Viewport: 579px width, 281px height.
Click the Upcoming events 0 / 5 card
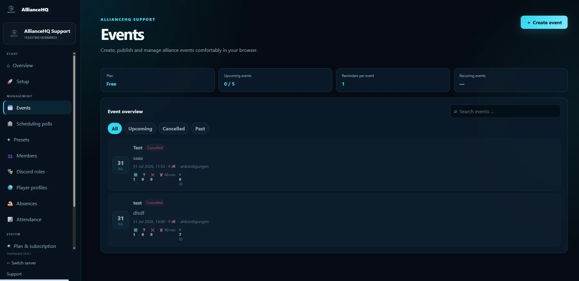[275, 80]
